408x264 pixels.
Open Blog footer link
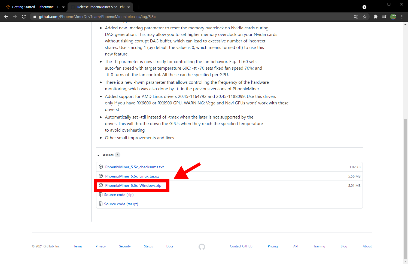coord(344,246)
